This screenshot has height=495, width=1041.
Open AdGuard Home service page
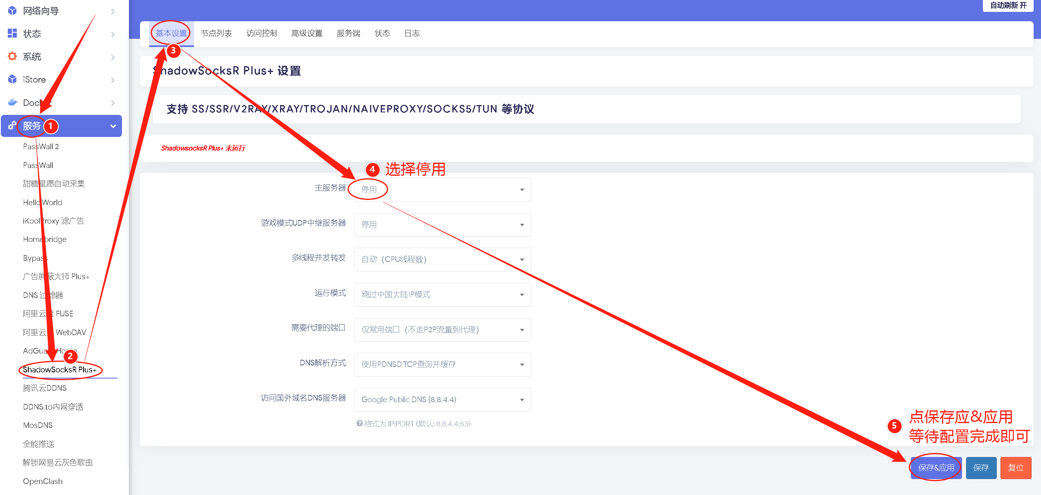pos(50,351)
